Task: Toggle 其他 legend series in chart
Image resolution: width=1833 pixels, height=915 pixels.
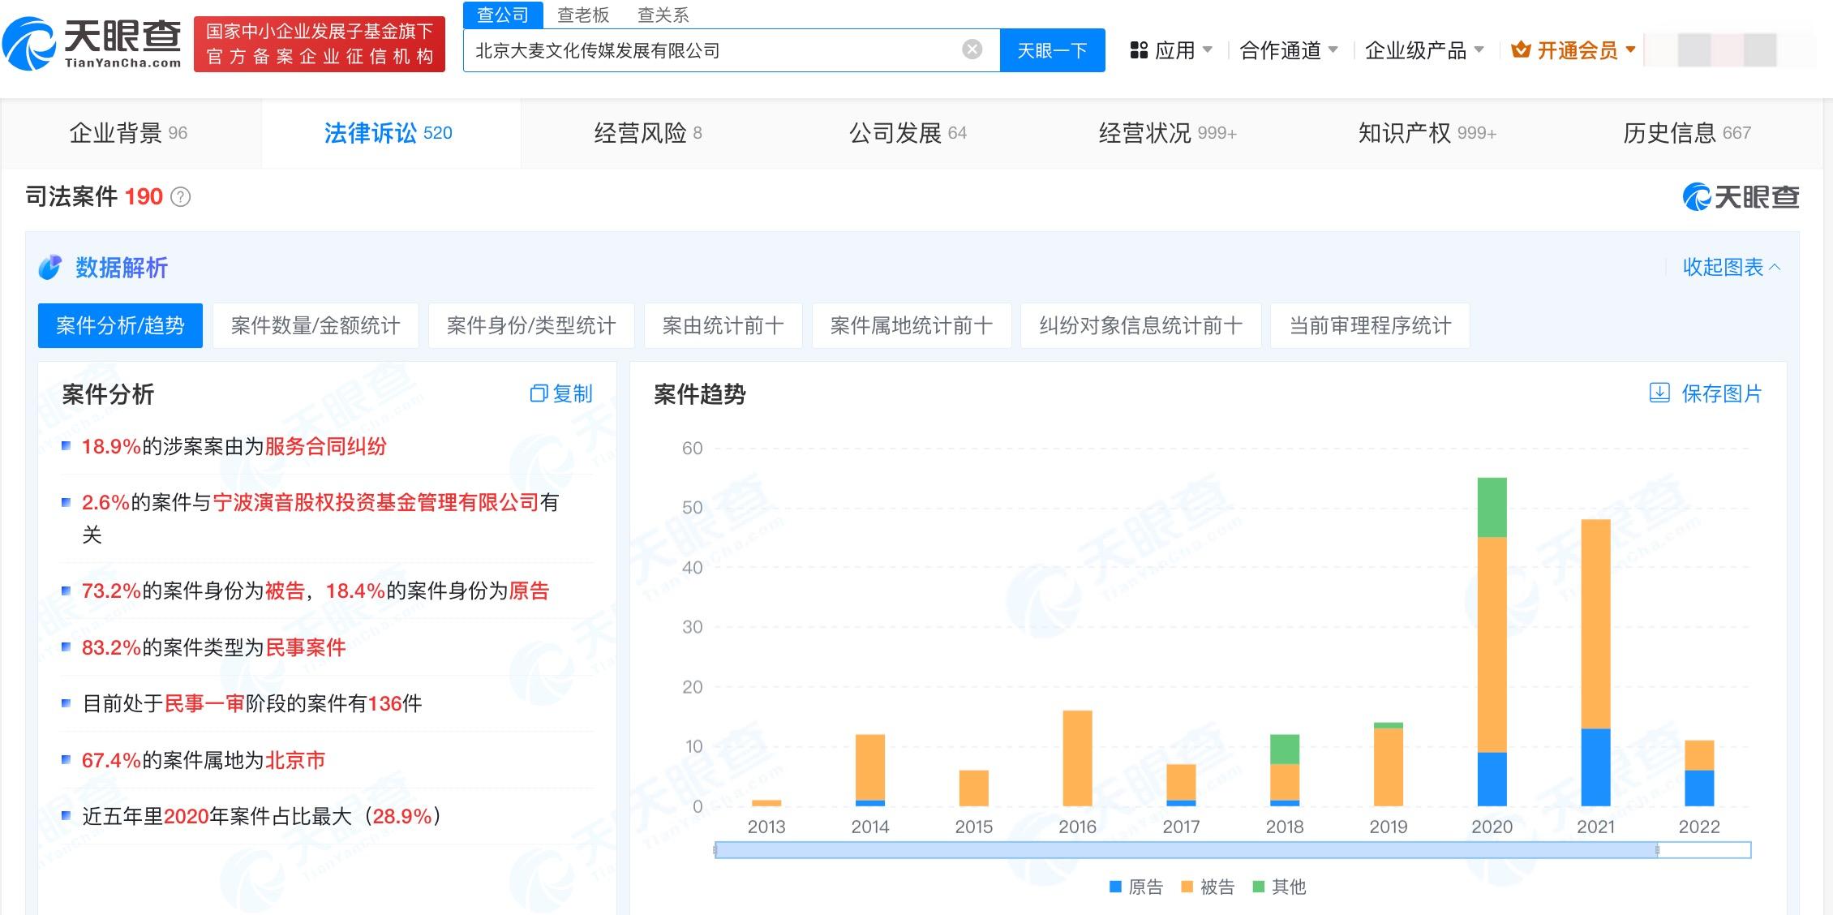Action: point(1279,887)
